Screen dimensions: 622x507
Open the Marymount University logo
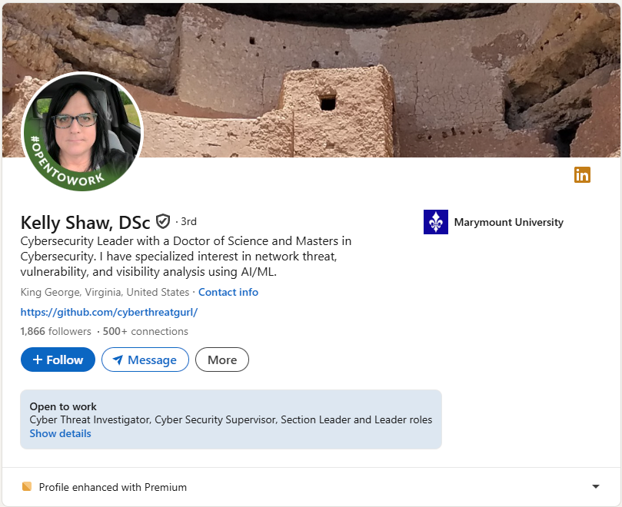(x=436, y=222)
